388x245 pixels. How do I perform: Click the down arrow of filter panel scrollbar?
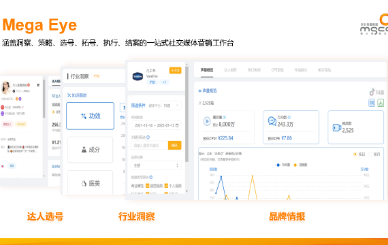(x=187, y=191)
